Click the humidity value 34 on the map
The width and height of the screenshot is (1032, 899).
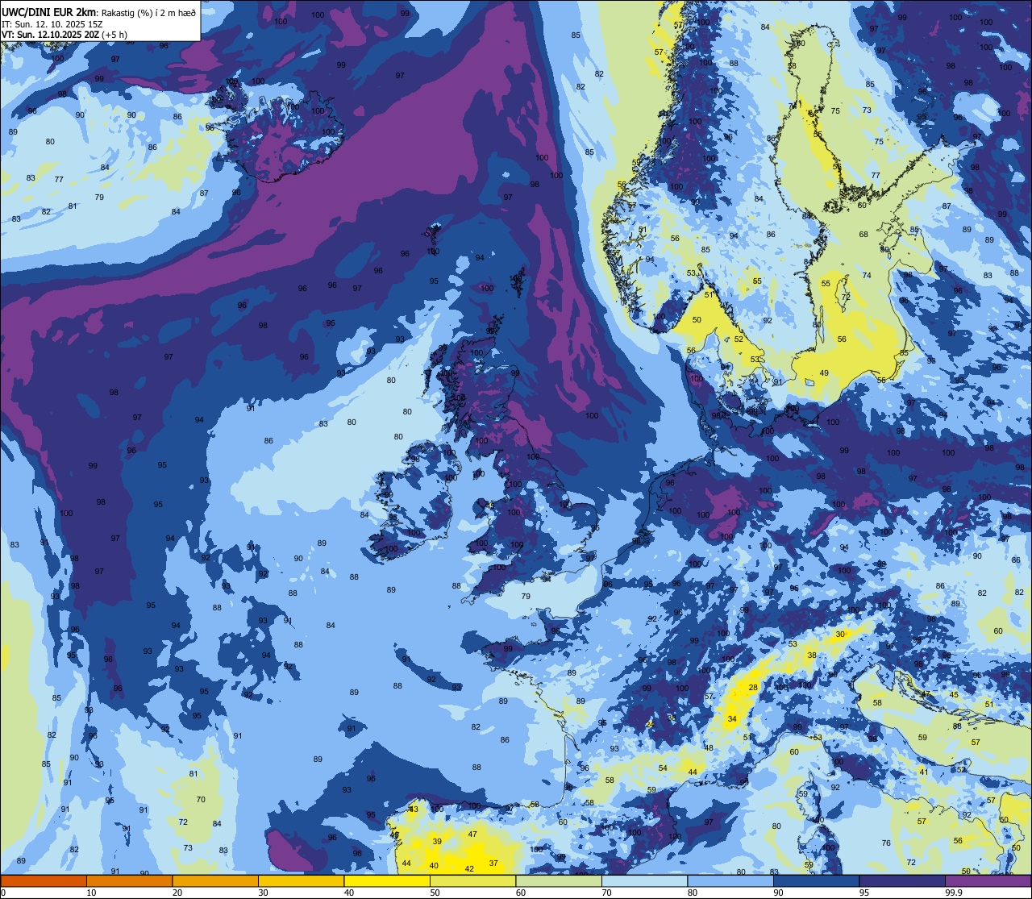(732, 718)
